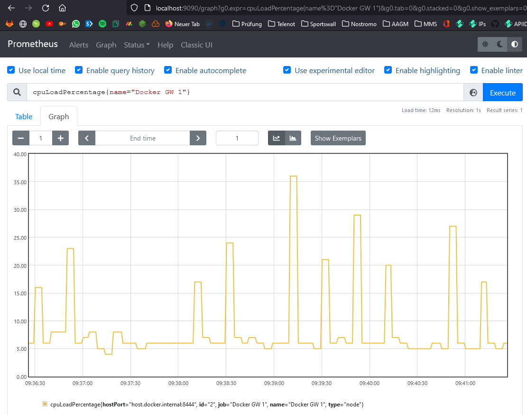Enable dark theme moon icon
The width and height of the screenshot is (527, 415).
tap(500, 45)
